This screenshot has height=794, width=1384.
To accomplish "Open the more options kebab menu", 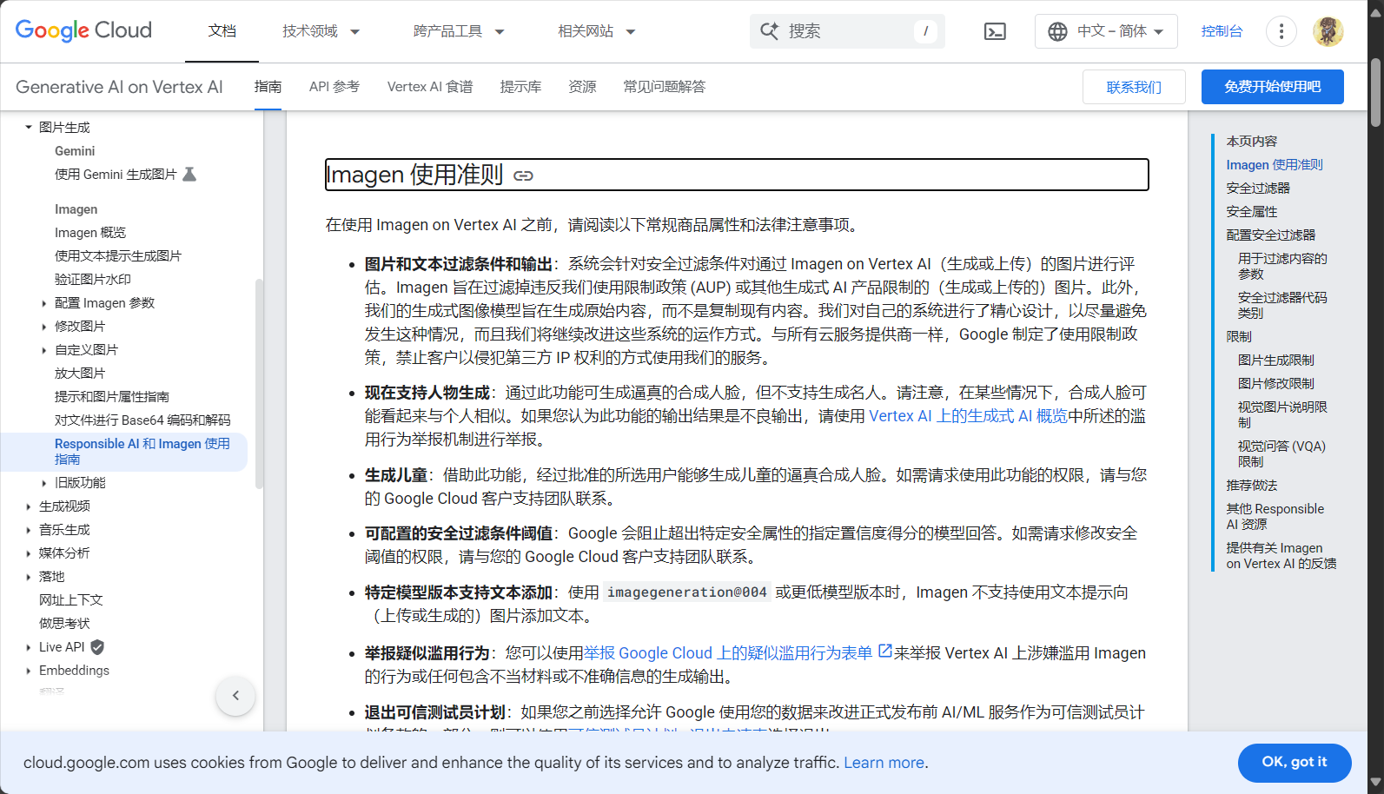I will tap(1281, 31).
